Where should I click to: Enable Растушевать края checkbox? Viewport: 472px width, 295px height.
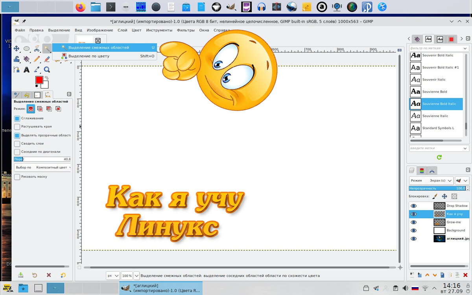[17, 127]
